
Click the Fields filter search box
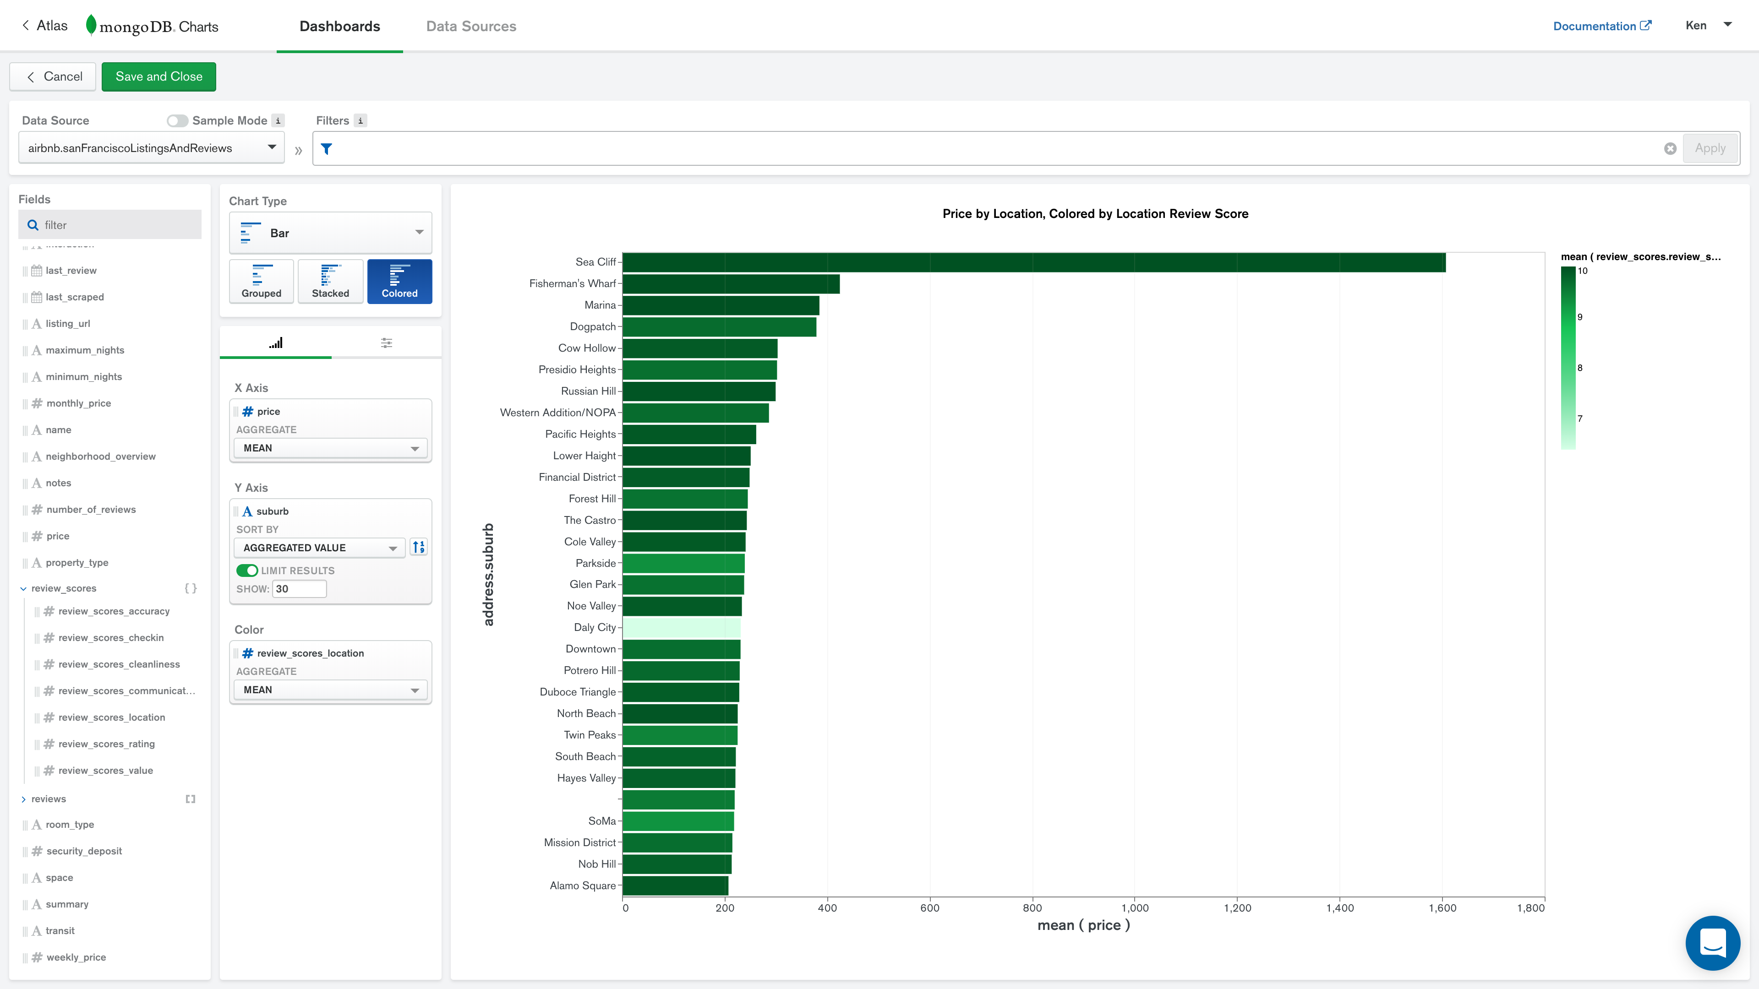pos(110,224)
